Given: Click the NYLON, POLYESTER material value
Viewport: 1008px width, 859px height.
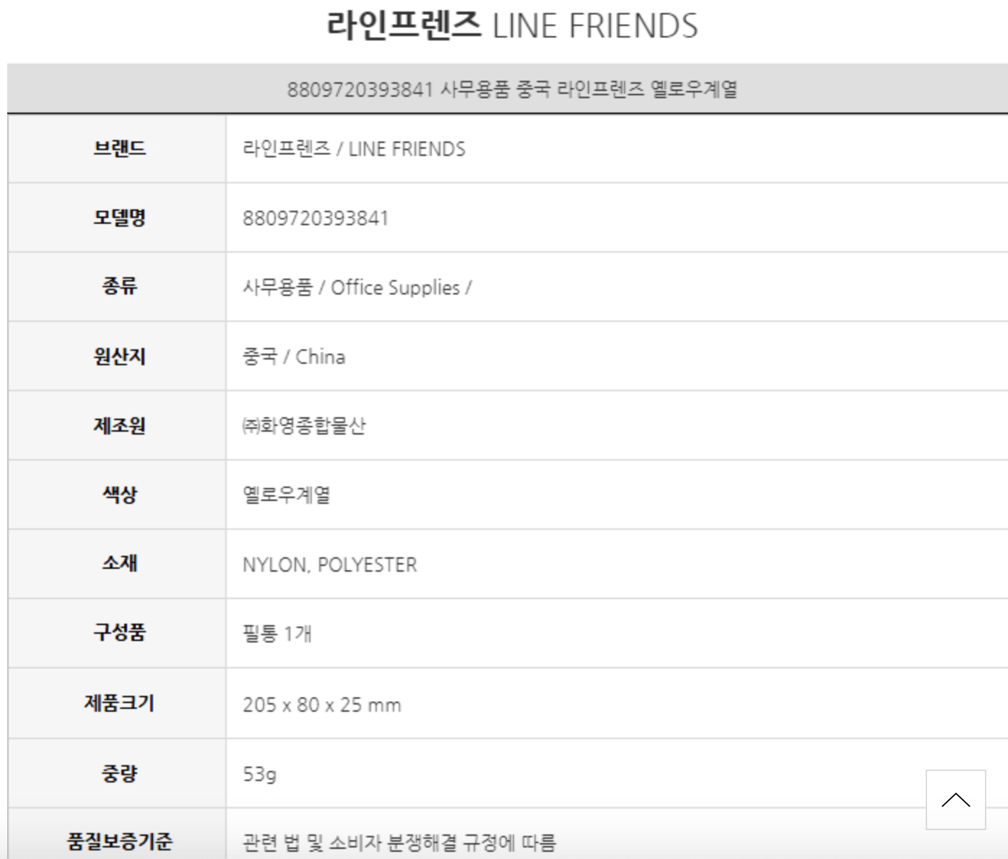Looking at the screenshot, I should coord(329,564).
